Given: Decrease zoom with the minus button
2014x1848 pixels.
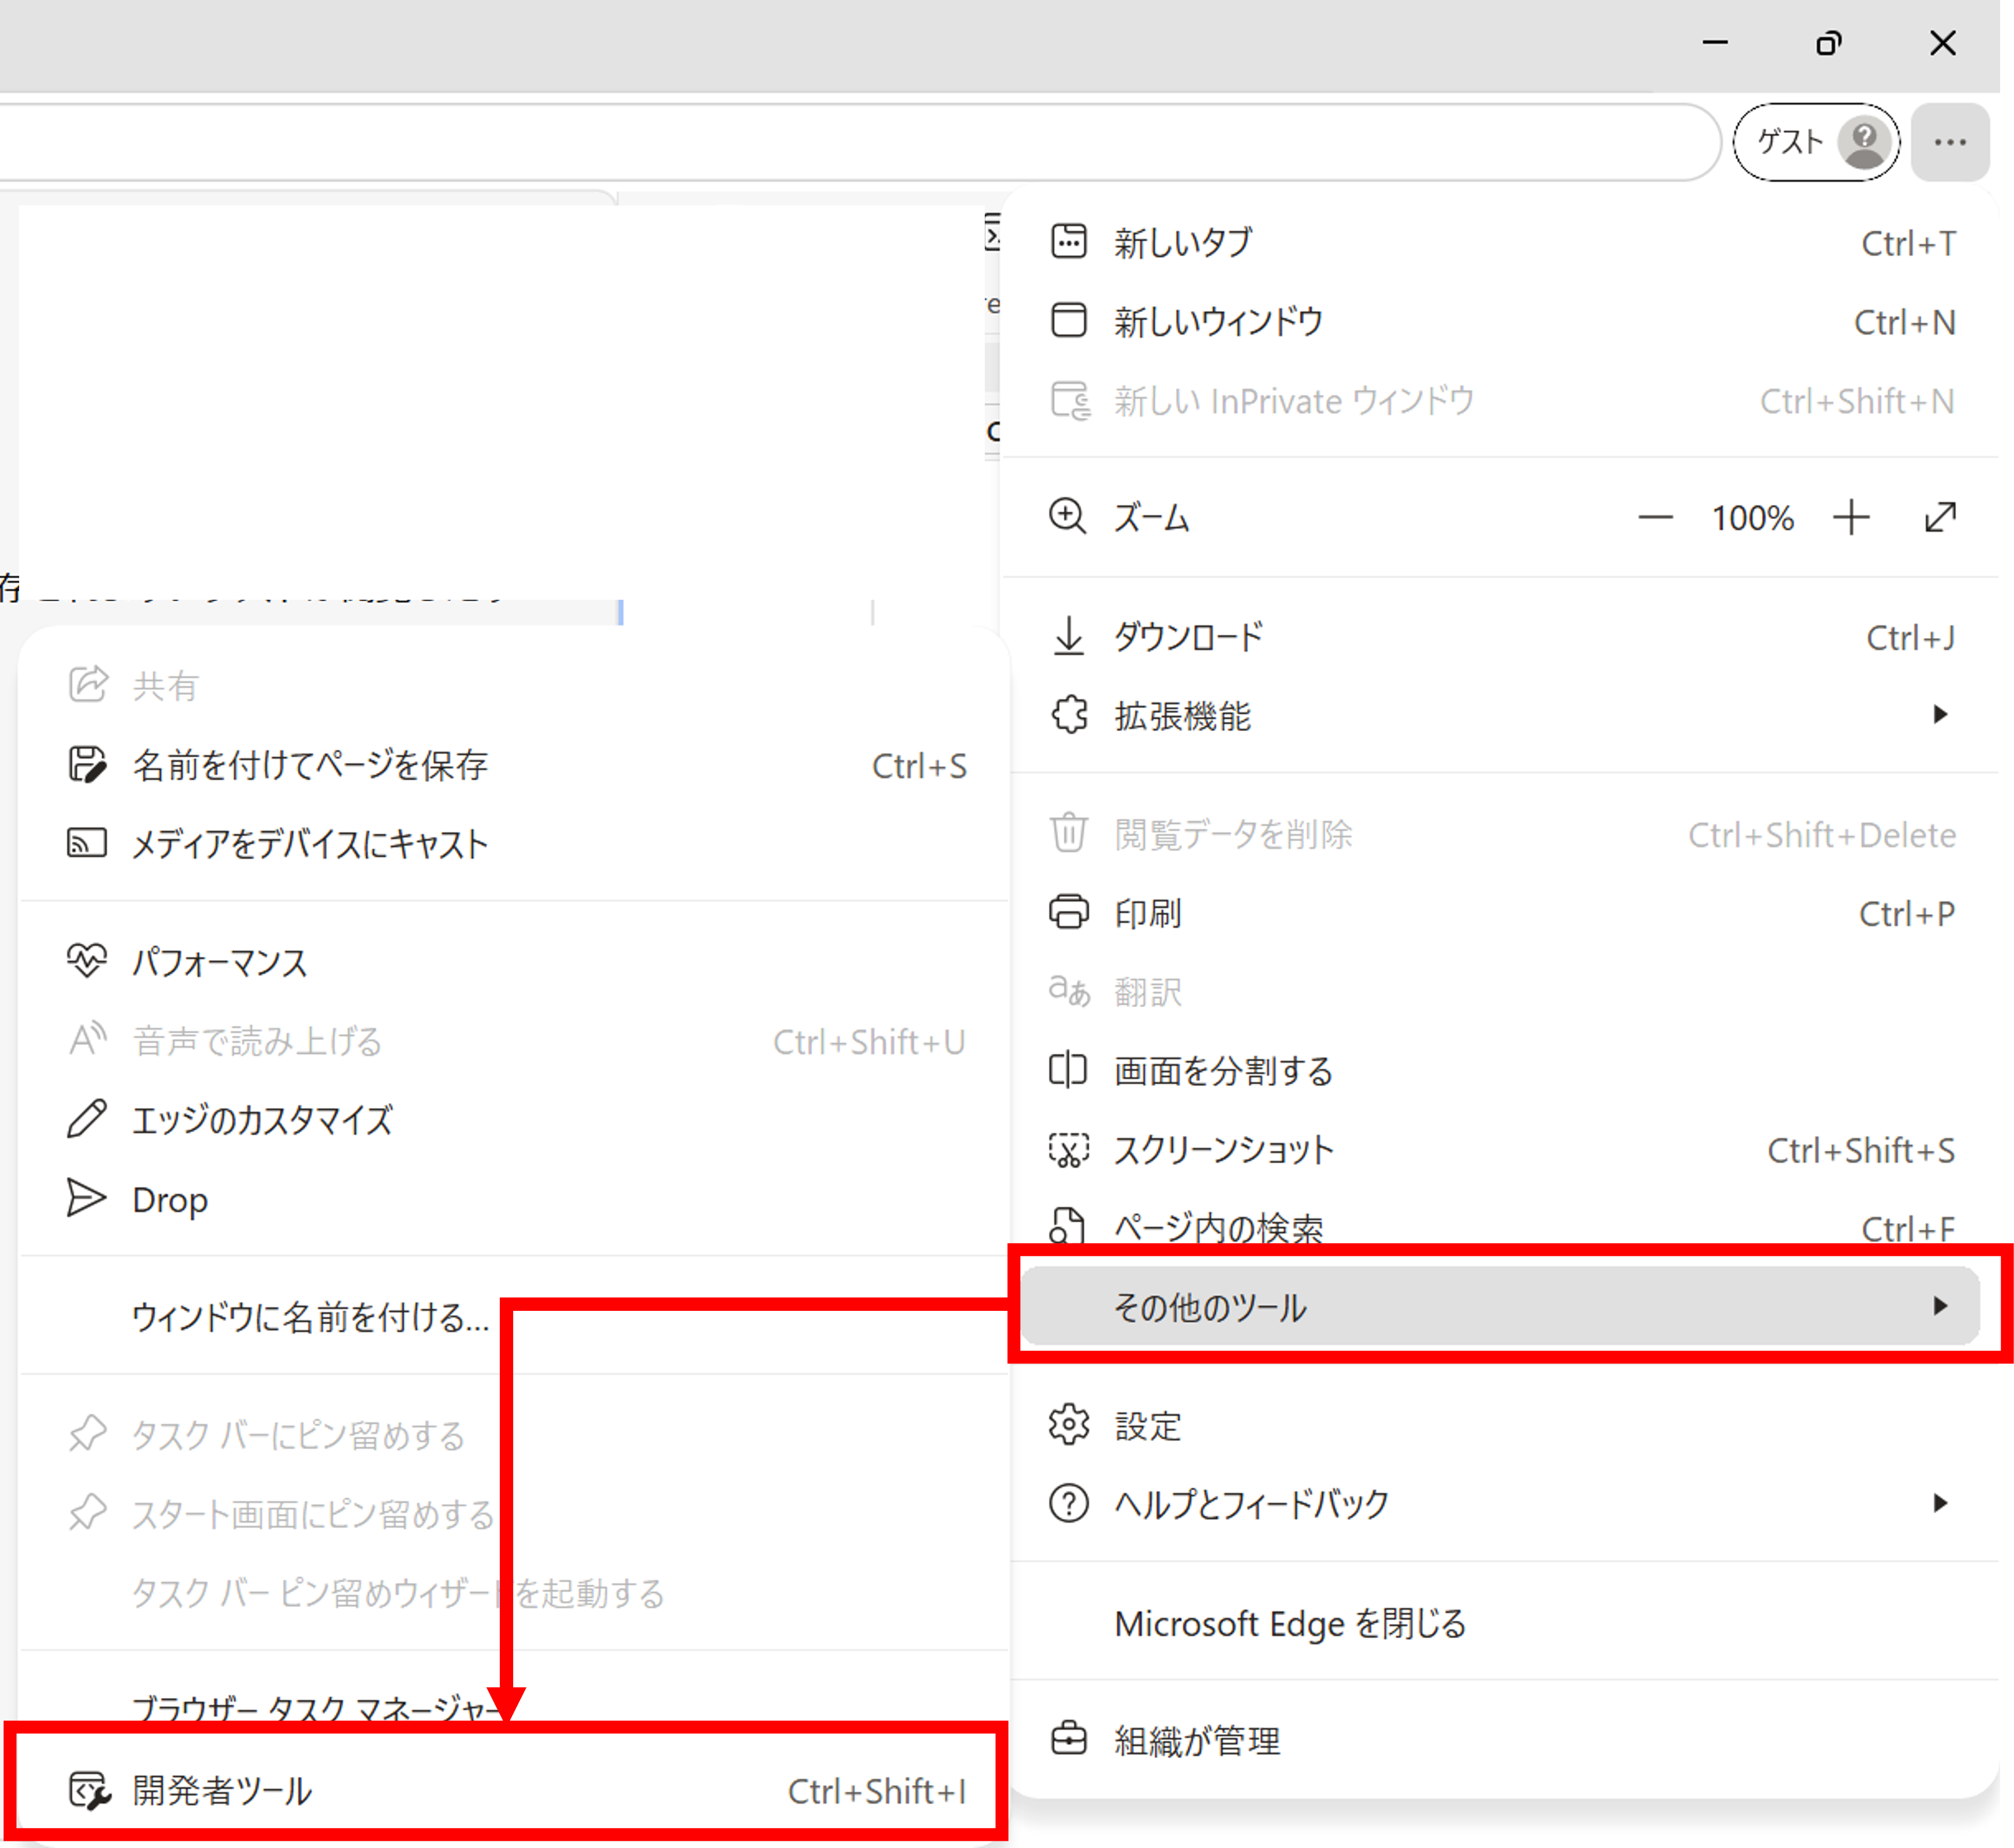Looking at the screenshot, I should coord(1655,517).
